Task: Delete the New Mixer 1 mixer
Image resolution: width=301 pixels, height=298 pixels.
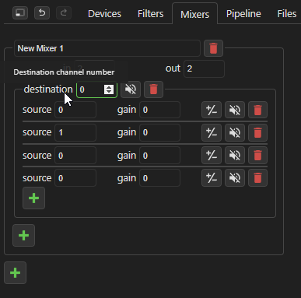Action: tap(213, 48)
